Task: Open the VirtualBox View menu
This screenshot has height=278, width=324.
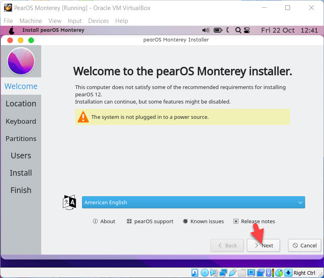Action: coord(55,21)
